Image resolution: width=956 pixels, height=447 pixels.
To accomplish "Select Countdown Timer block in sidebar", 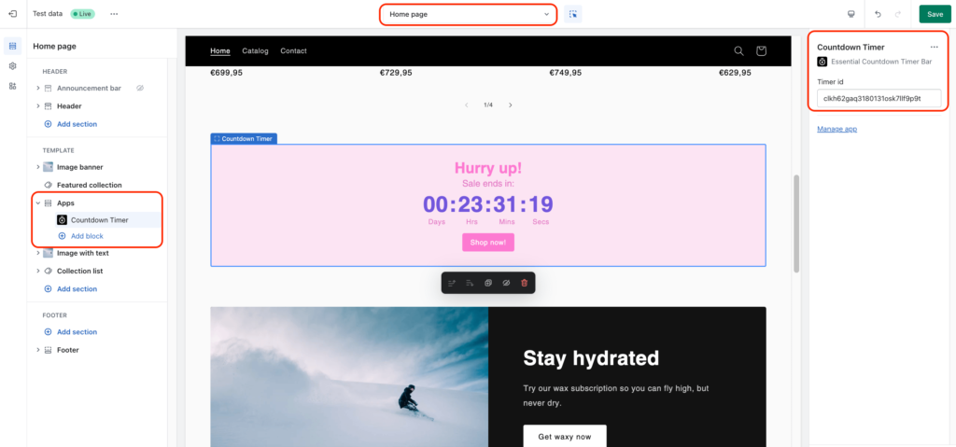I will [x=99, y=220].
